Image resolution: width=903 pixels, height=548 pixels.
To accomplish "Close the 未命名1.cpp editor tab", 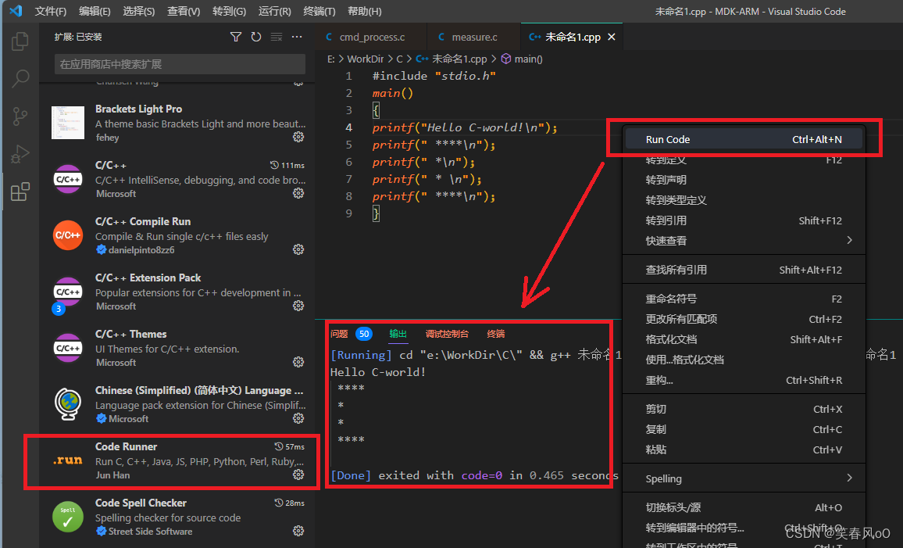I will [612, 37].
